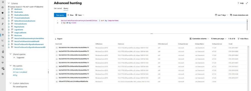251x91 pixels.
Task: Expand the ProcessCreationEvents table
Action: click(x=9, y=18)
